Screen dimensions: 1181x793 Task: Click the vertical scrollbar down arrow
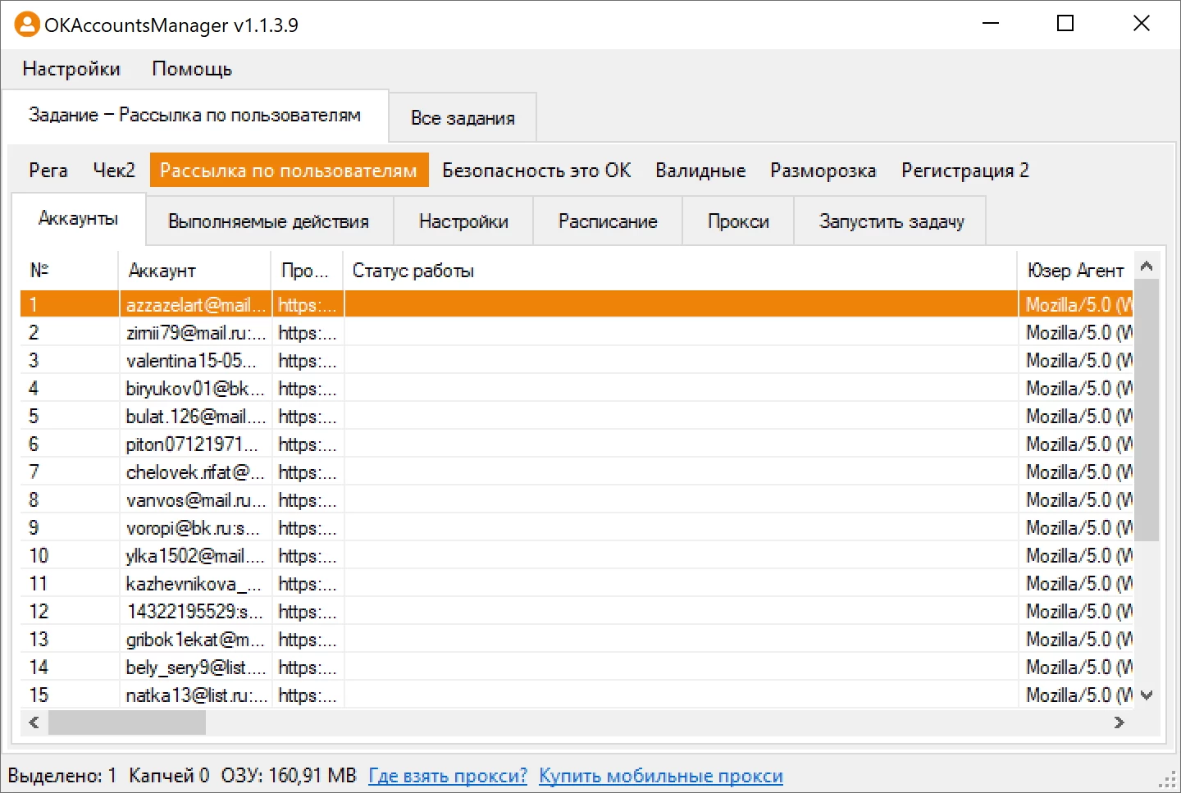tap(1147, 695)
